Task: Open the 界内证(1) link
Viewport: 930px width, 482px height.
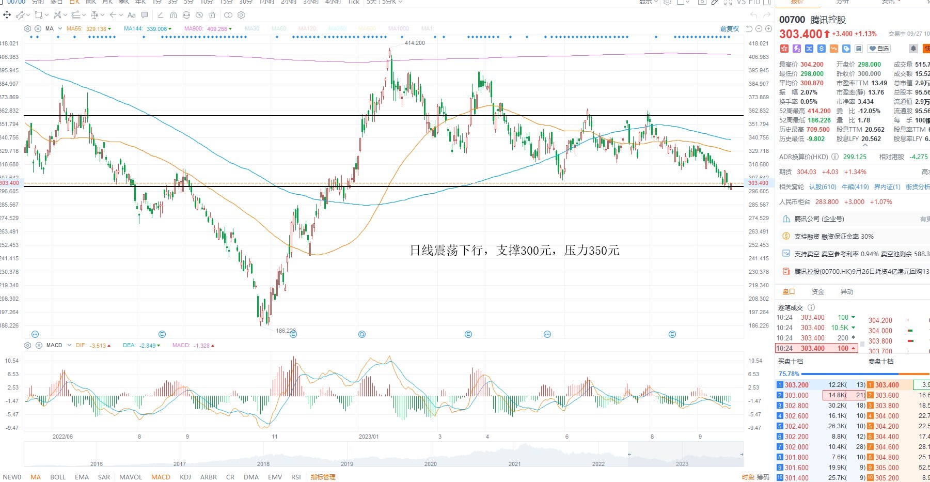Action: click(887, 186)
